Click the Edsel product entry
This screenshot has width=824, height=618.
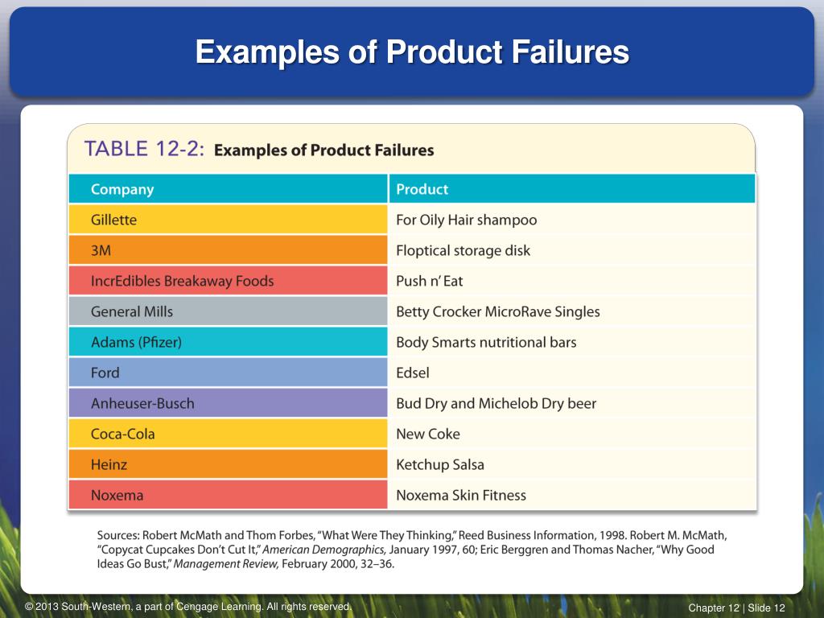[413, 373]
